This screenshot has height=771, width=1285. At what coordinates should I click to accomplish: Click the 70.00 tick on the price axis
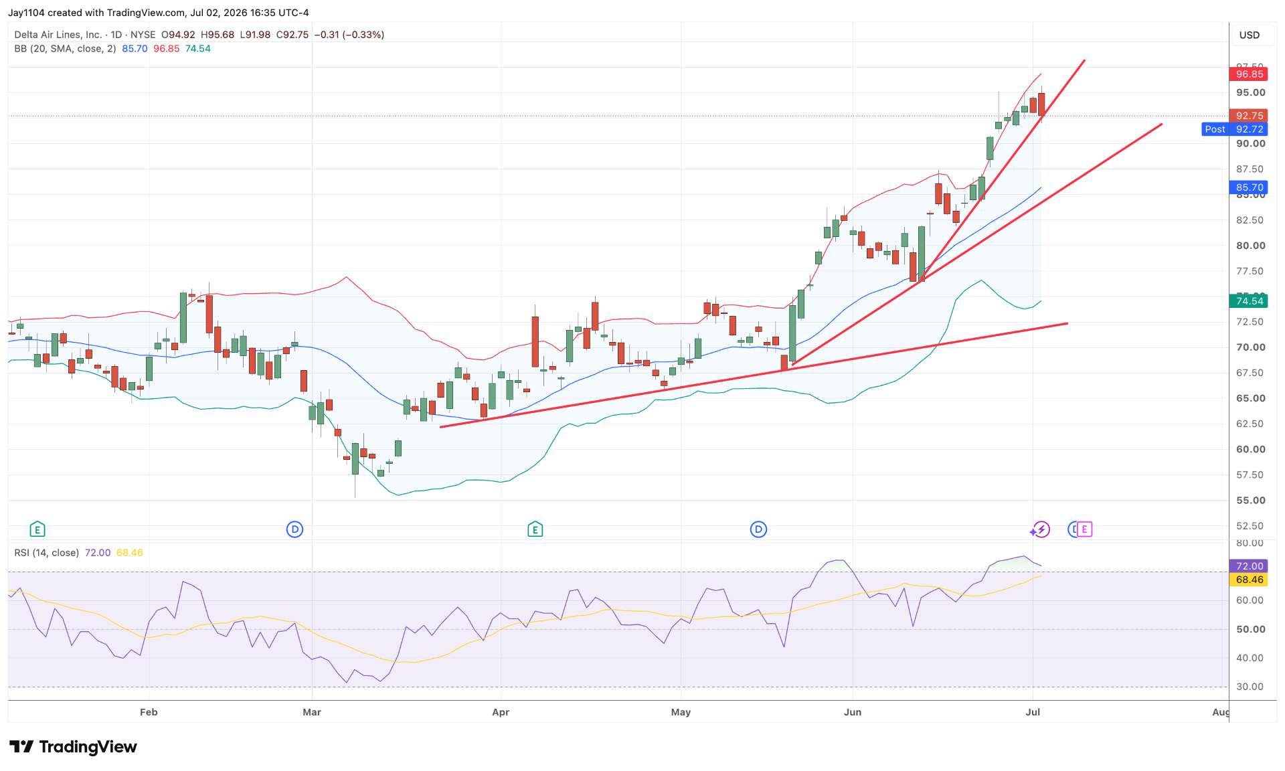point(1250,347)
